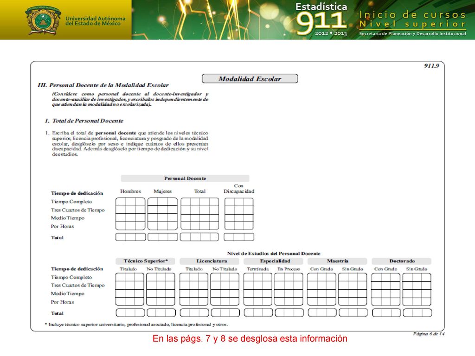Click the 'Maestría' group header
The height and width of the screenshot is (356, 475).
point(338,261)
